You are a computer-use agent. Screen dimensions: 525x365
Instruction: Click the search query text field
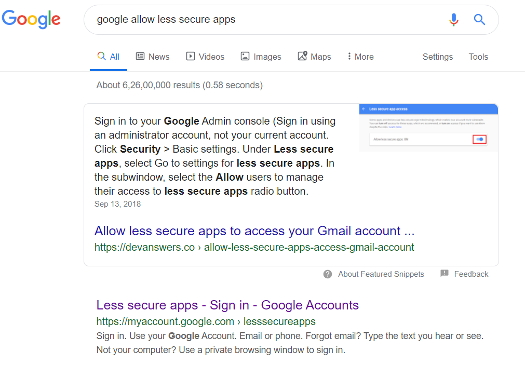click(x=260, y=20)
